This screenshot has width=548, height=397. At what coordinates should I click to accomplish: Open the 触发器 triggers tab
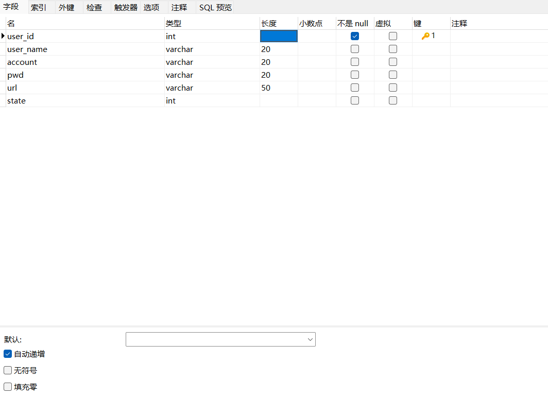126,7
